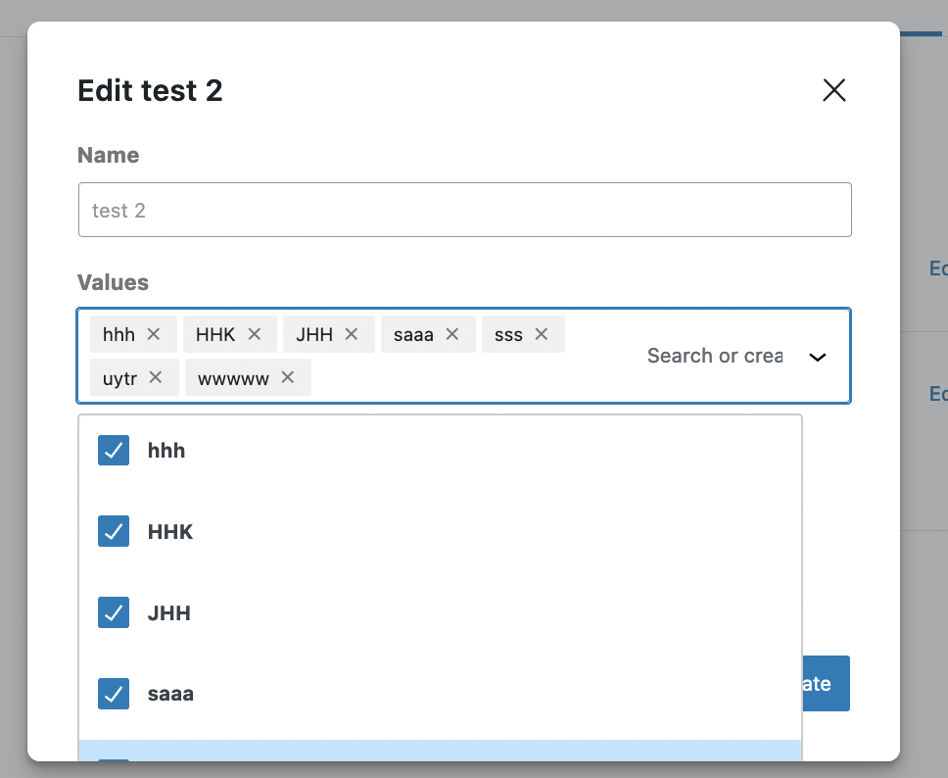
Task: Click inside the Name text field
Action: [464, 209]
